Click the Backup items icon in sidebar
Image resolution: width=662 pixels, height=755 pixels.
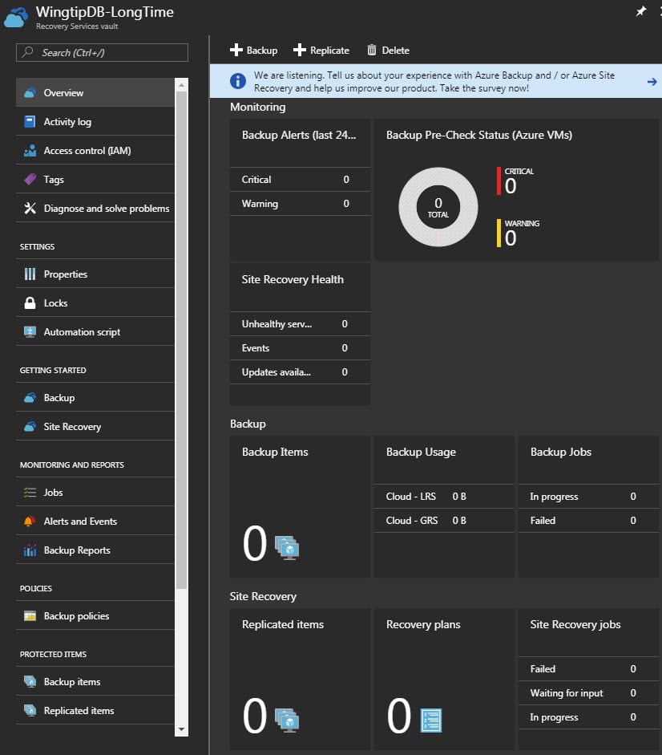[30, 682]
